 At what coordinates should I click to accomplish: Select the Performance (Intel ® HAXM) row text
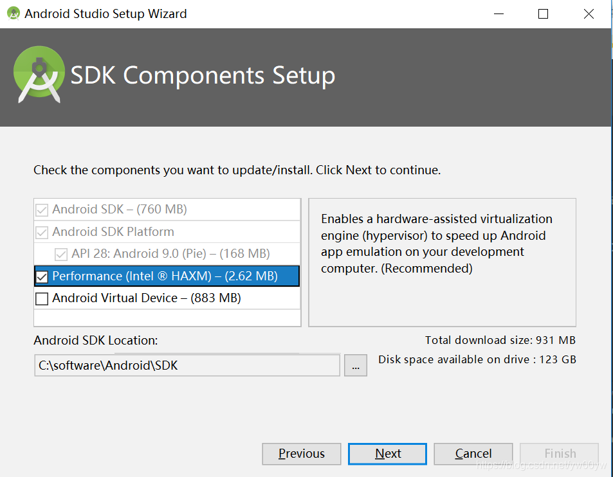(x=165, y=276)
